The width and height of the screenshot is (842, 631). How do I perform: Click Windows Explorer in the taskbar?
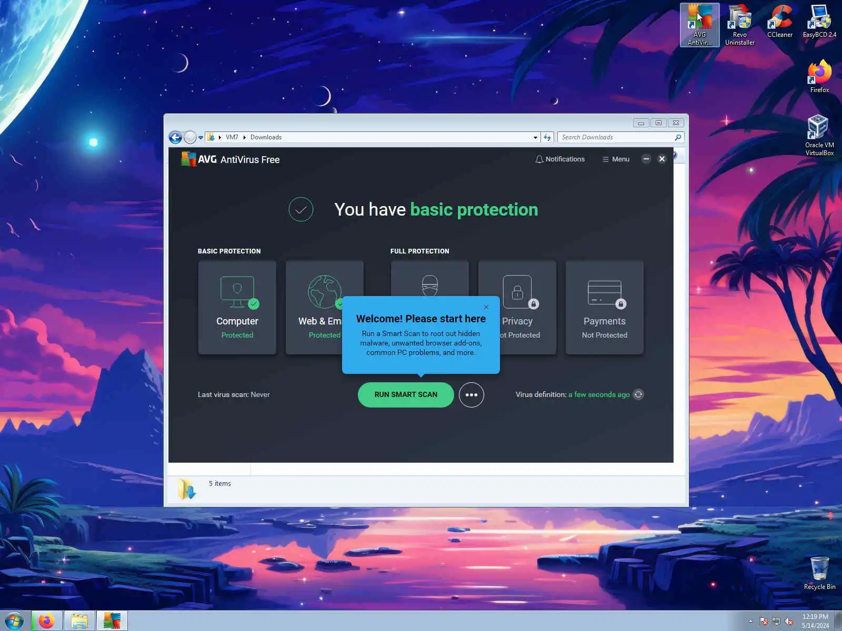tap(79, 621)
